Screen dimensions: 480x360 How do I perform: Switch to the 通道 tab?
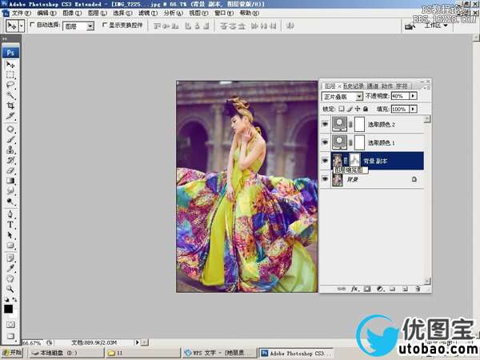(x=373, y=86)
